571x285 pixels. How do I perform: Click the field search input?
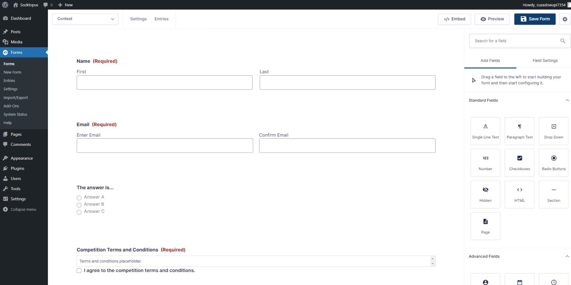[514, 41]
